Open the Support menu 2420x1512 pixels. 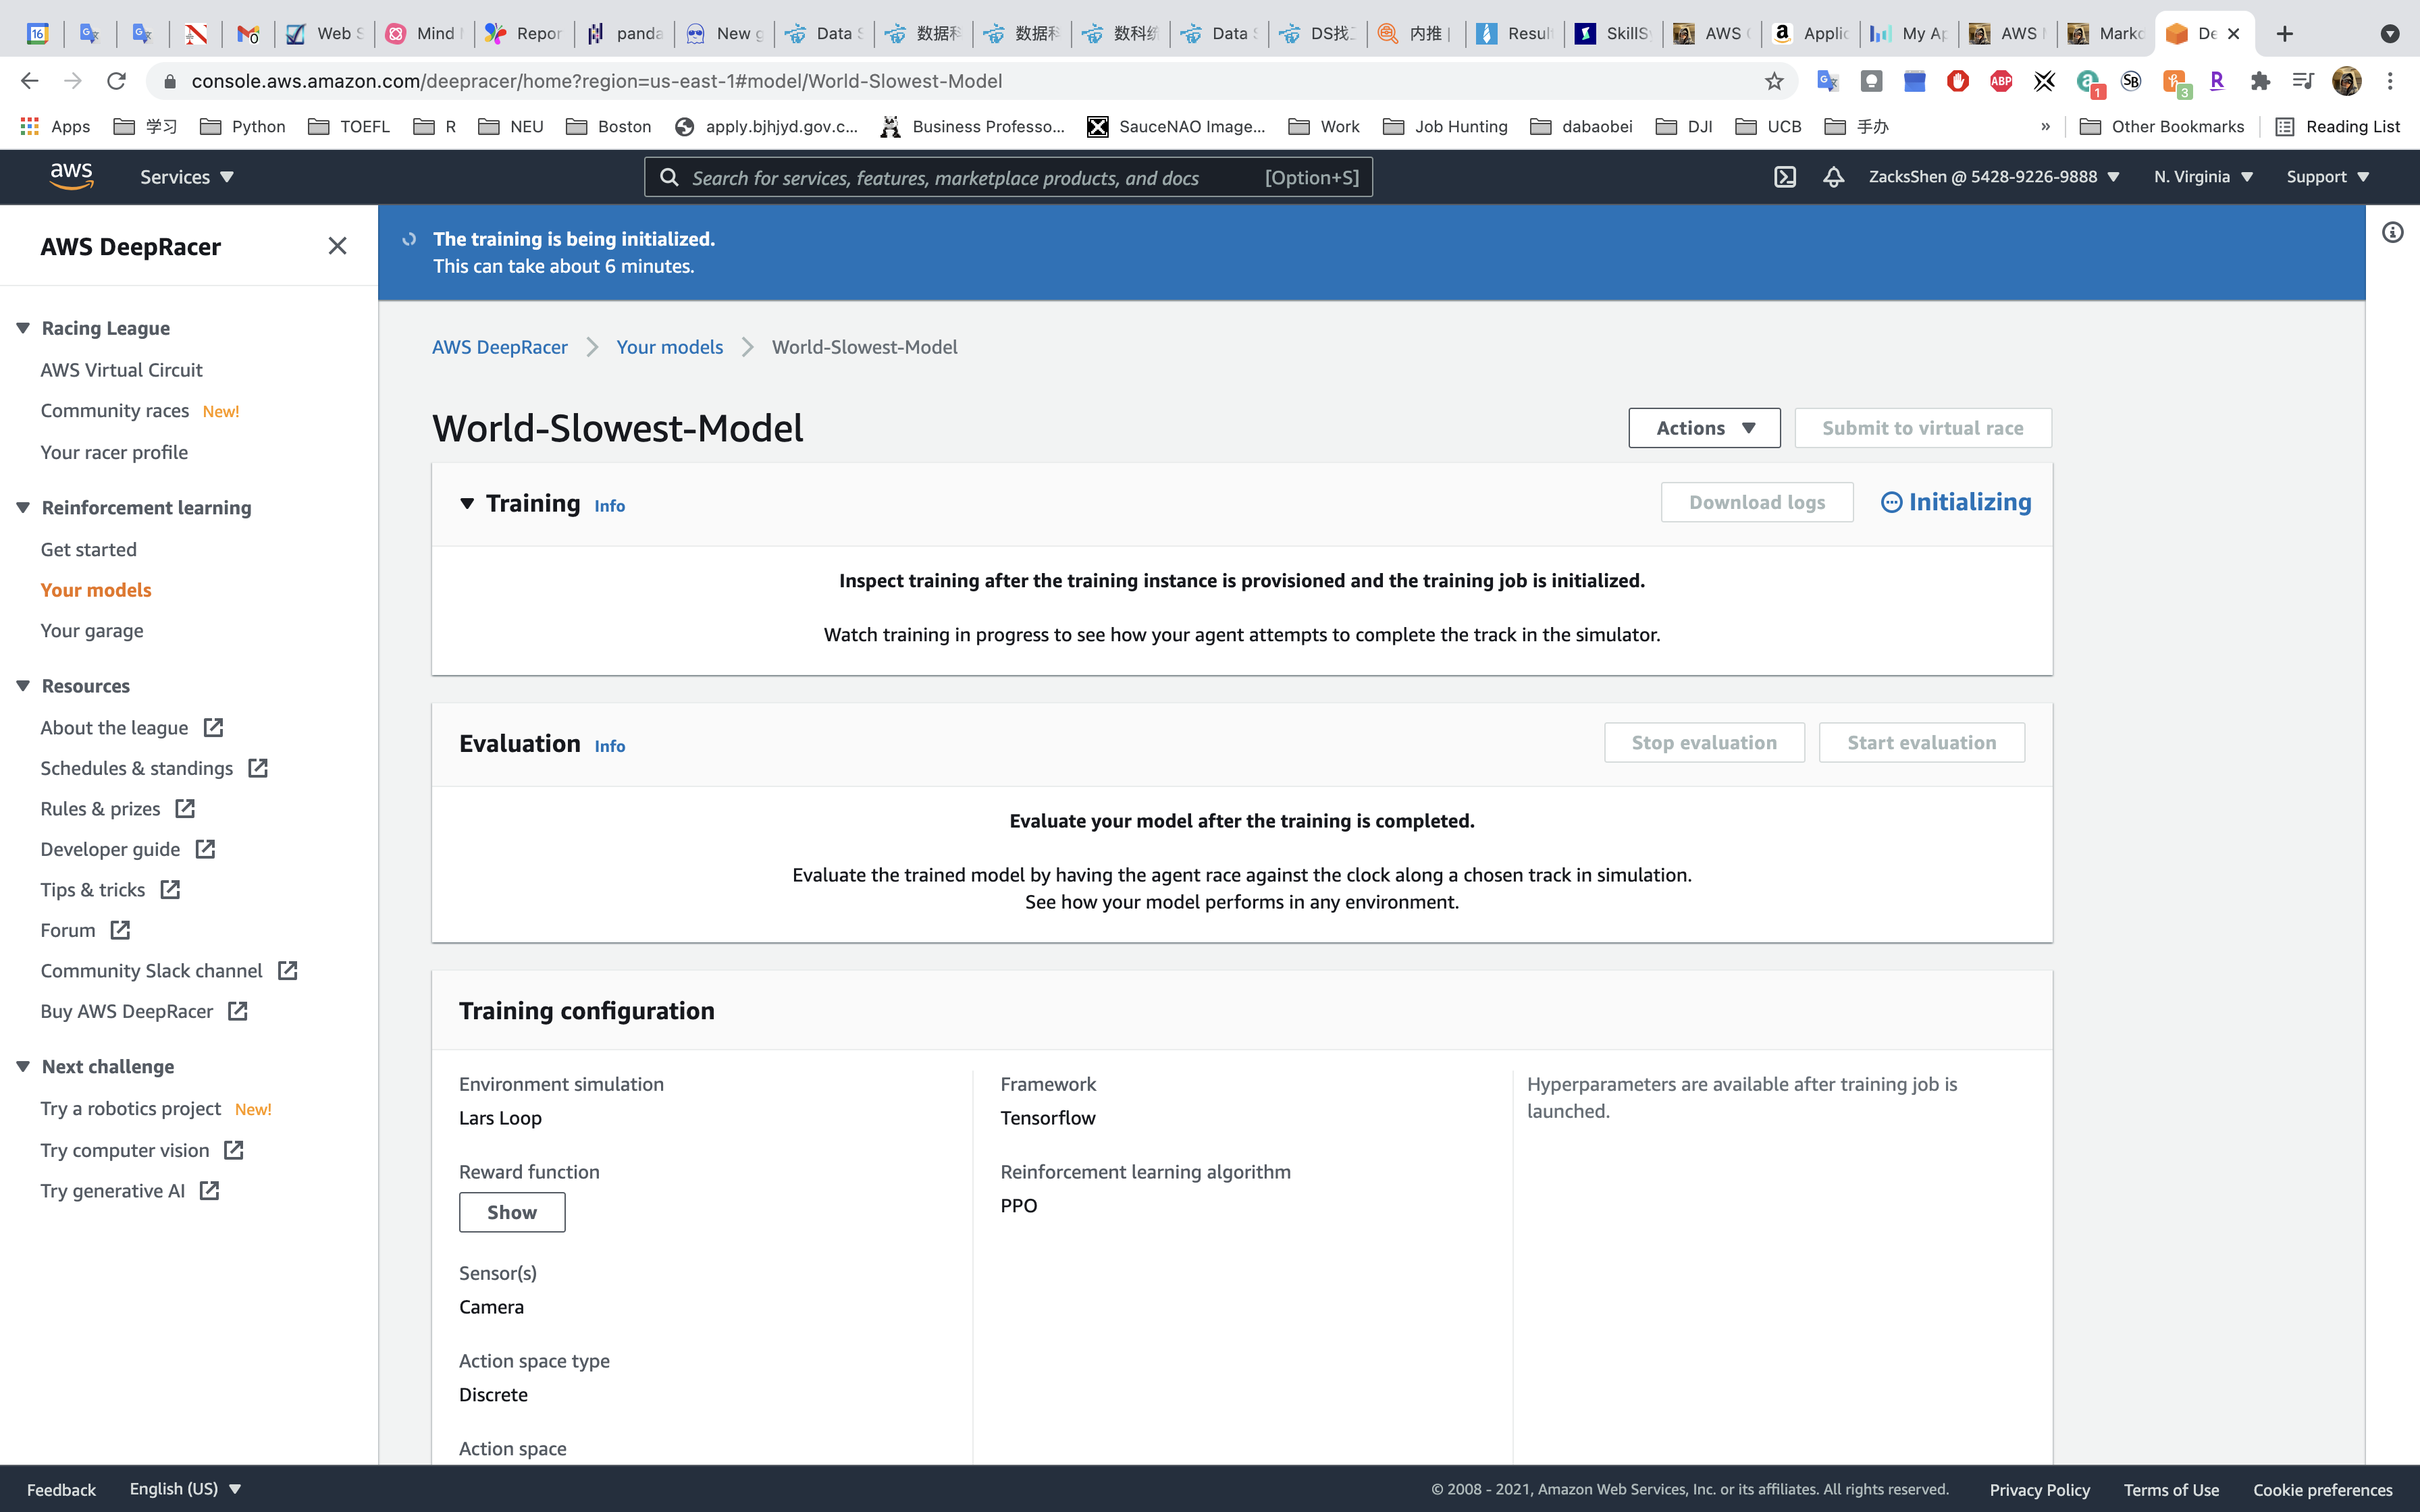[x=2327, y=177]
